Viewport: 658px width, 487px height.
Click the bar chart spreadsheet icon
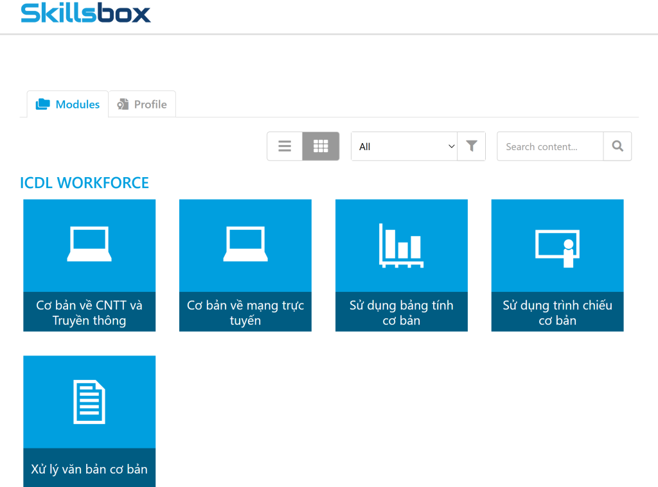coord(401,246)
